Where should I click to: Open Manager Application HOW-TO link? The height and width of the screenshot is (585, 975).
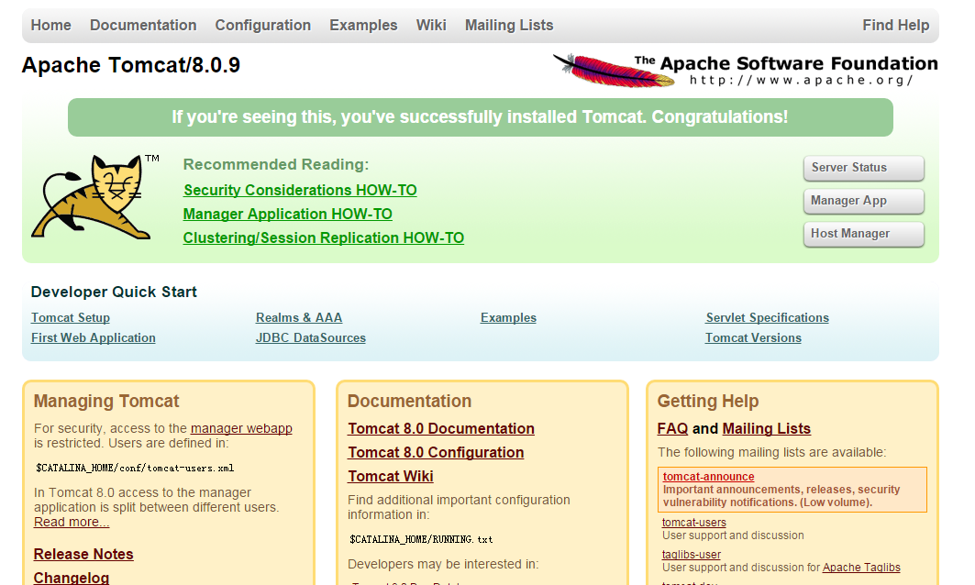click(x=288, y=214)
